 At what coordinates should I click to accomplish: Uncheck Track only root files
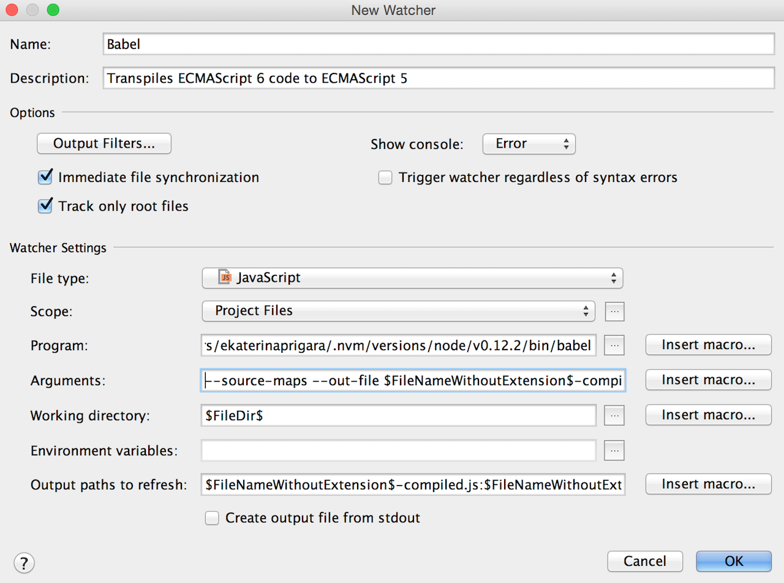click(45, 206)
